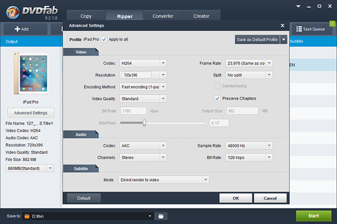This screenshot has width=337, height=224.
Task: Click Save as Default Profile button
Action: coord(257,40)
